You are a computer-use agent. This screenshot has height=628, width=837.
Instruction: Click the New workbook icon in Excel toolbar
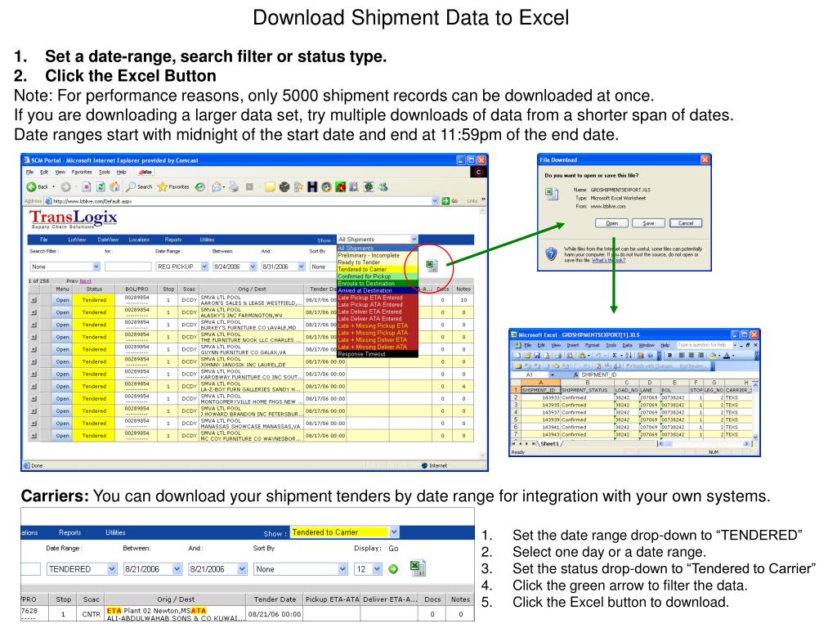point(517,355)
